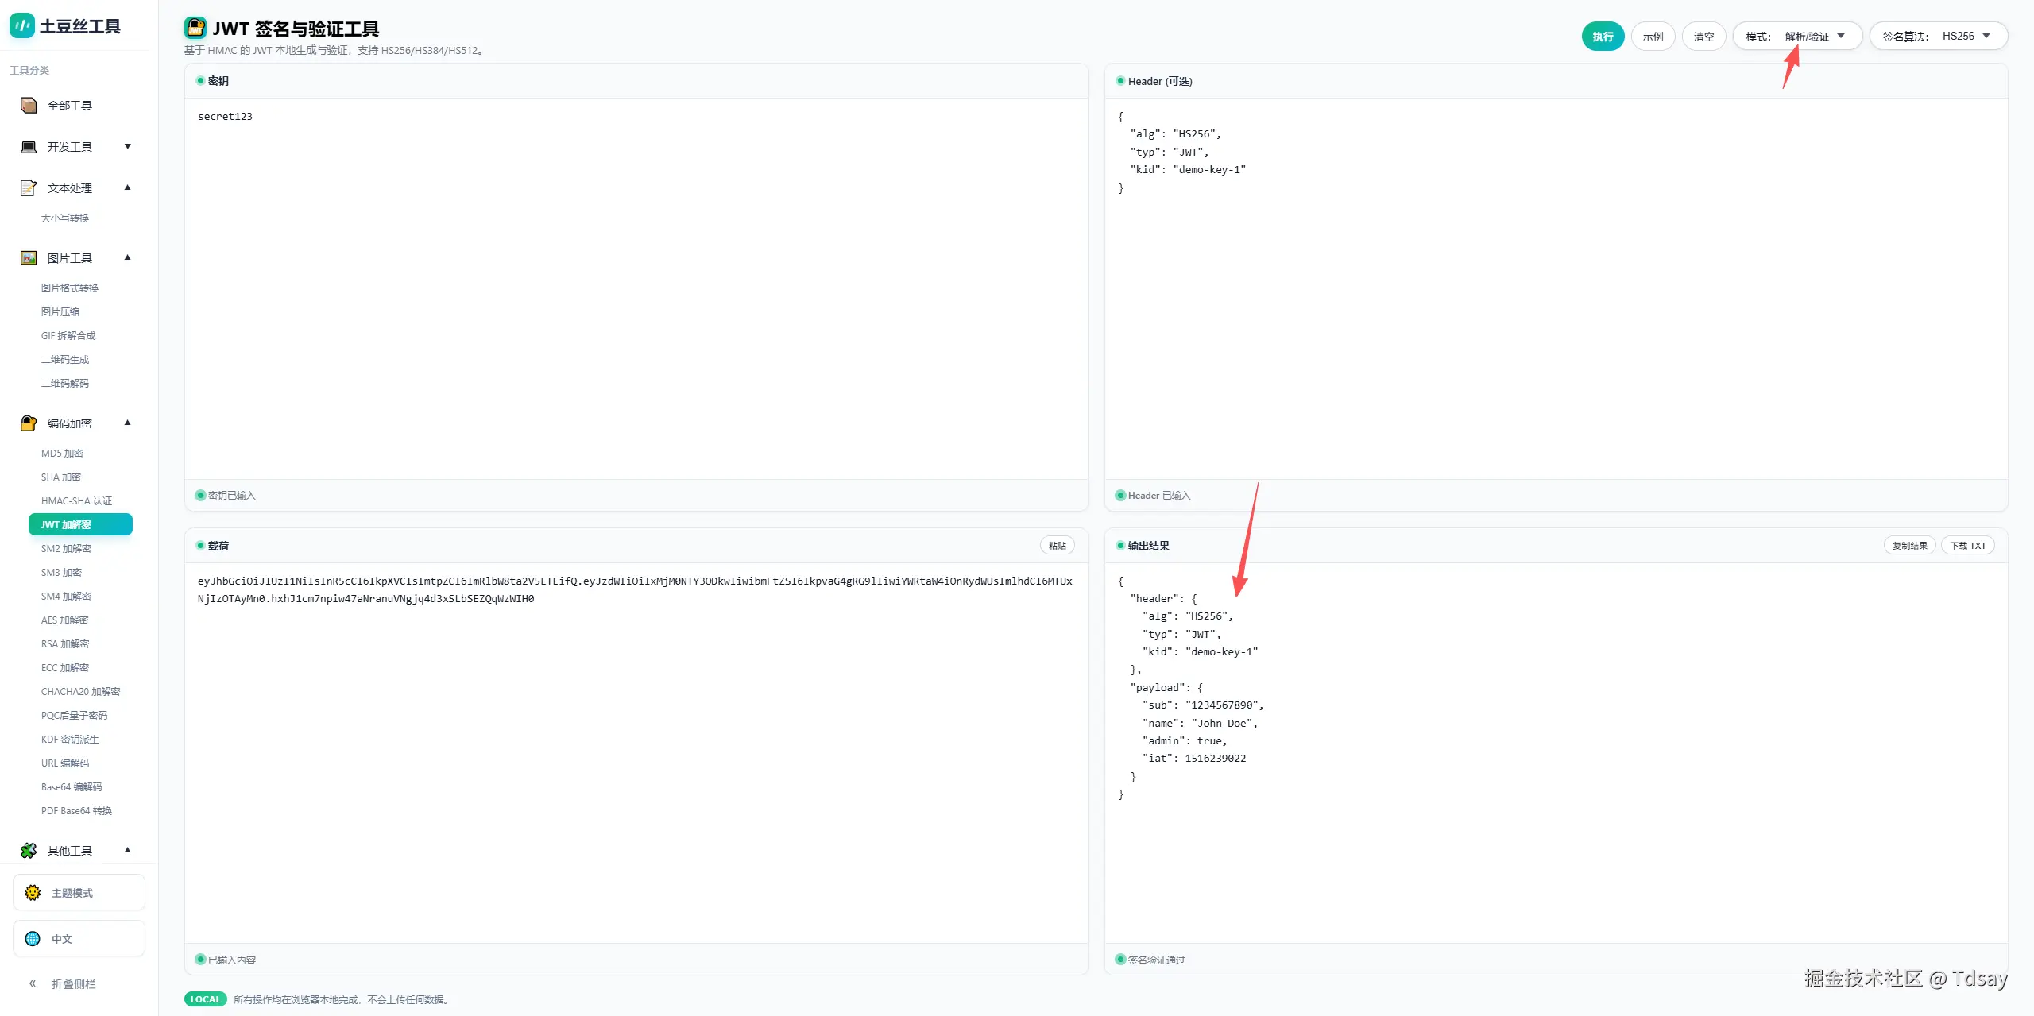Toggle 主题模式 theme switch
2034x1016 pixels.
(79, 893)
